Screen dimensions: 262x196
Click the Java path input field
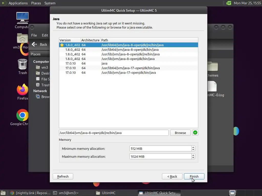[114, 133]
